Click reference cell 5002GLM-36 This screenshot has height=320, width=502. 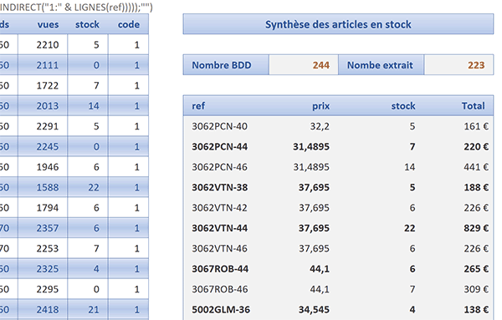221,309
